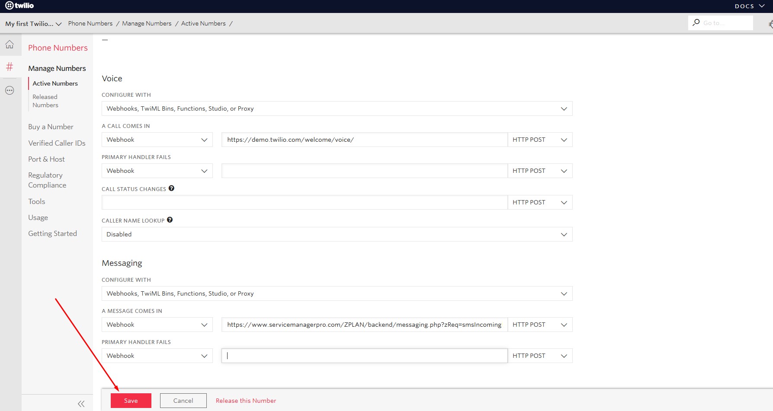Collapse the sidebar with double chevron icon
The width and height of the screenshot is (773, 411).
(81, 404)
